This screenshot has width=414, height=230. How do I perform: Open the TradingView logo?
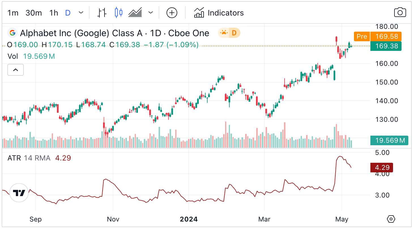19,193
